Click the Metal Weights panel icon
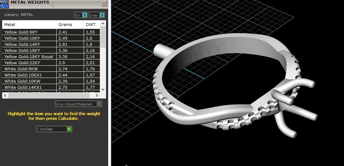Screen dimensions: 344x166 4,4
